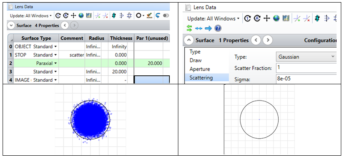Click the Infinity thickness cell of OBJECT row
343x157 pixels.
pyautogui.click(x=118, y=47)
